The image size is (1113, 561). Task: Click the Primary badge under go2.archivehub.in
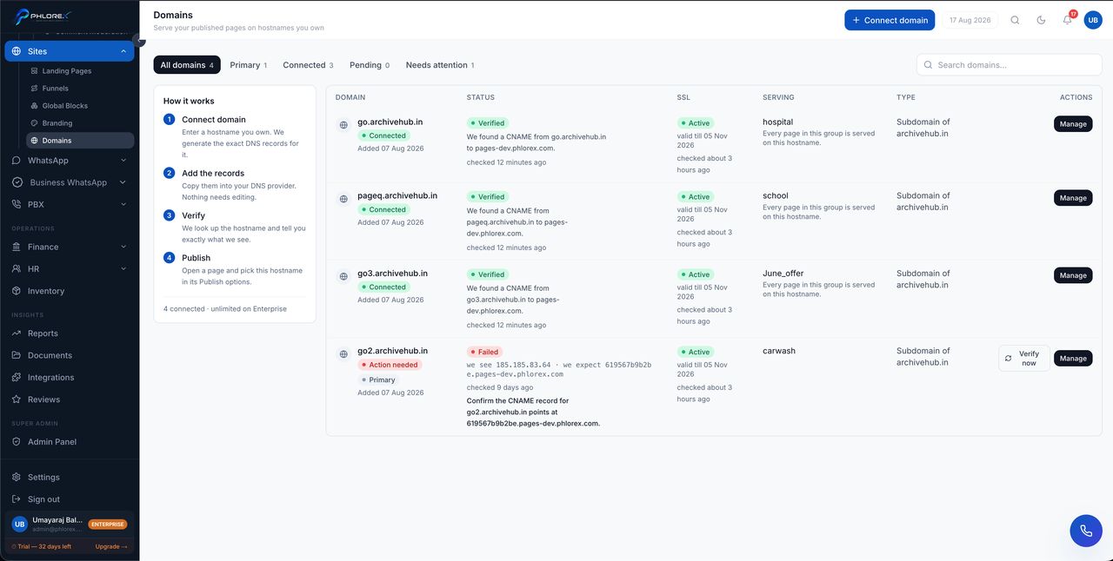click(x=378, y=379)
